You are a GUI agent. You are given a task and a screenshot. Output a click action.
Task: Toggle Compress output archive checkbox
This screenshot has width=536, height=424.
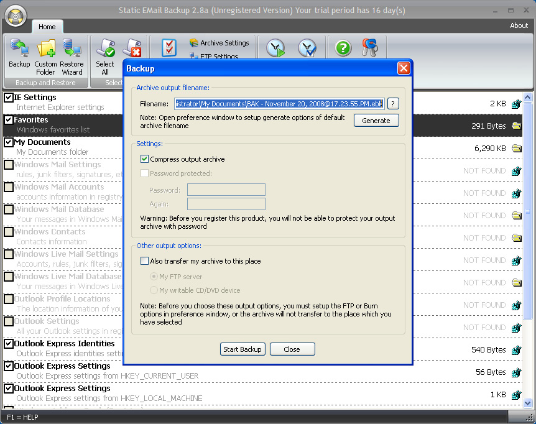144,159
